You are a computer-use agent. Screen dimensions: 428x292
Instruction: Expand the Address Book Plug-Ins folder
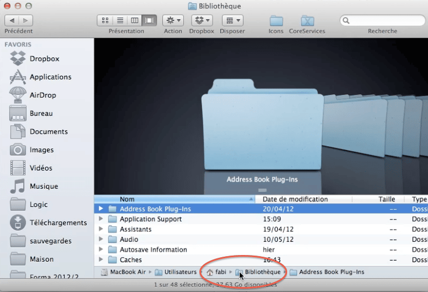pos(101,209)
